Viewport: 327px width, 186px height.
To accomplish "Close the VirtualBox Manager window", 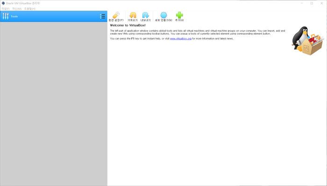I will coord(321,3).
